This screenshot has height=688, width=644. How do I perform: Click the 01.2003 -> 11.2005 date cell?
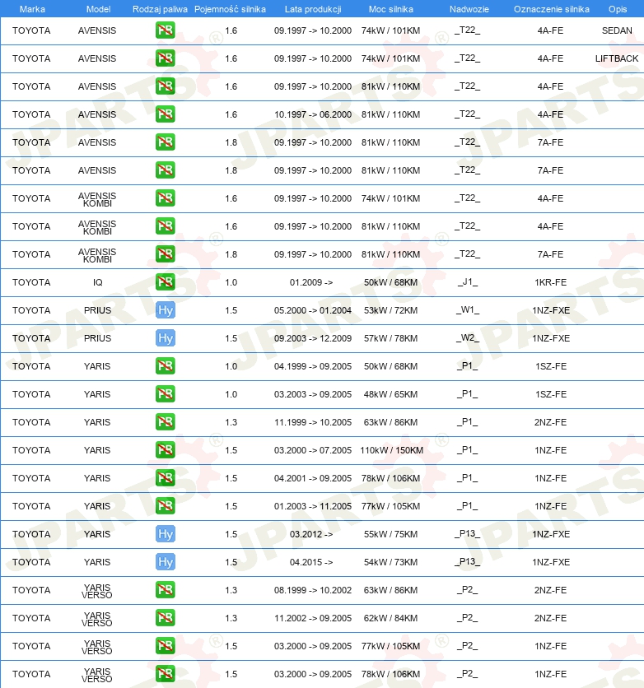[313, 506]
